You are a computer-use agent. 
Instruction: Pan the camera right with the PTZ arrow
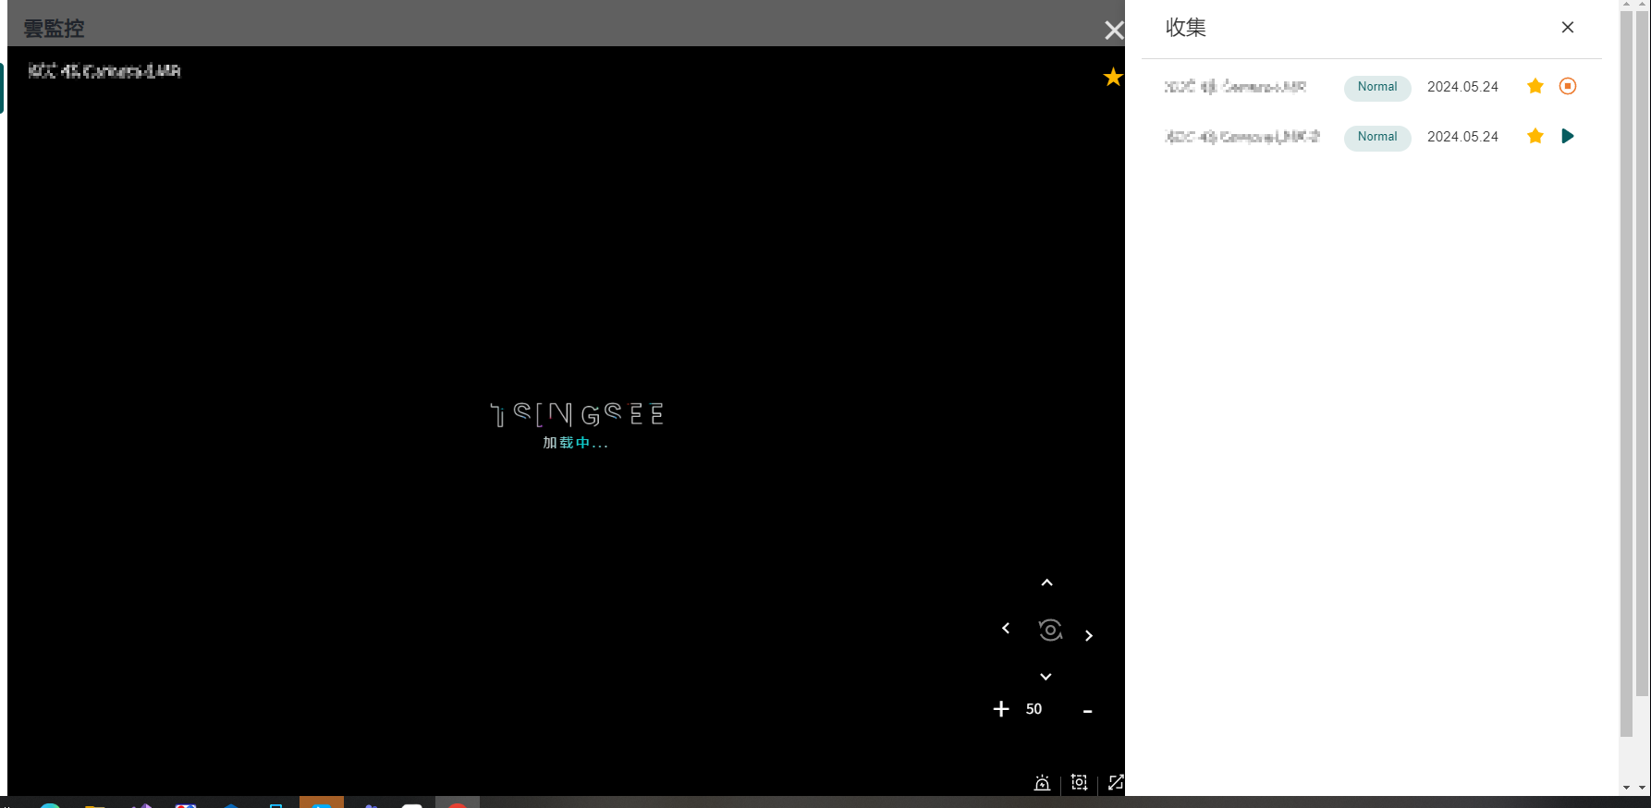(x=1089, y=636)
